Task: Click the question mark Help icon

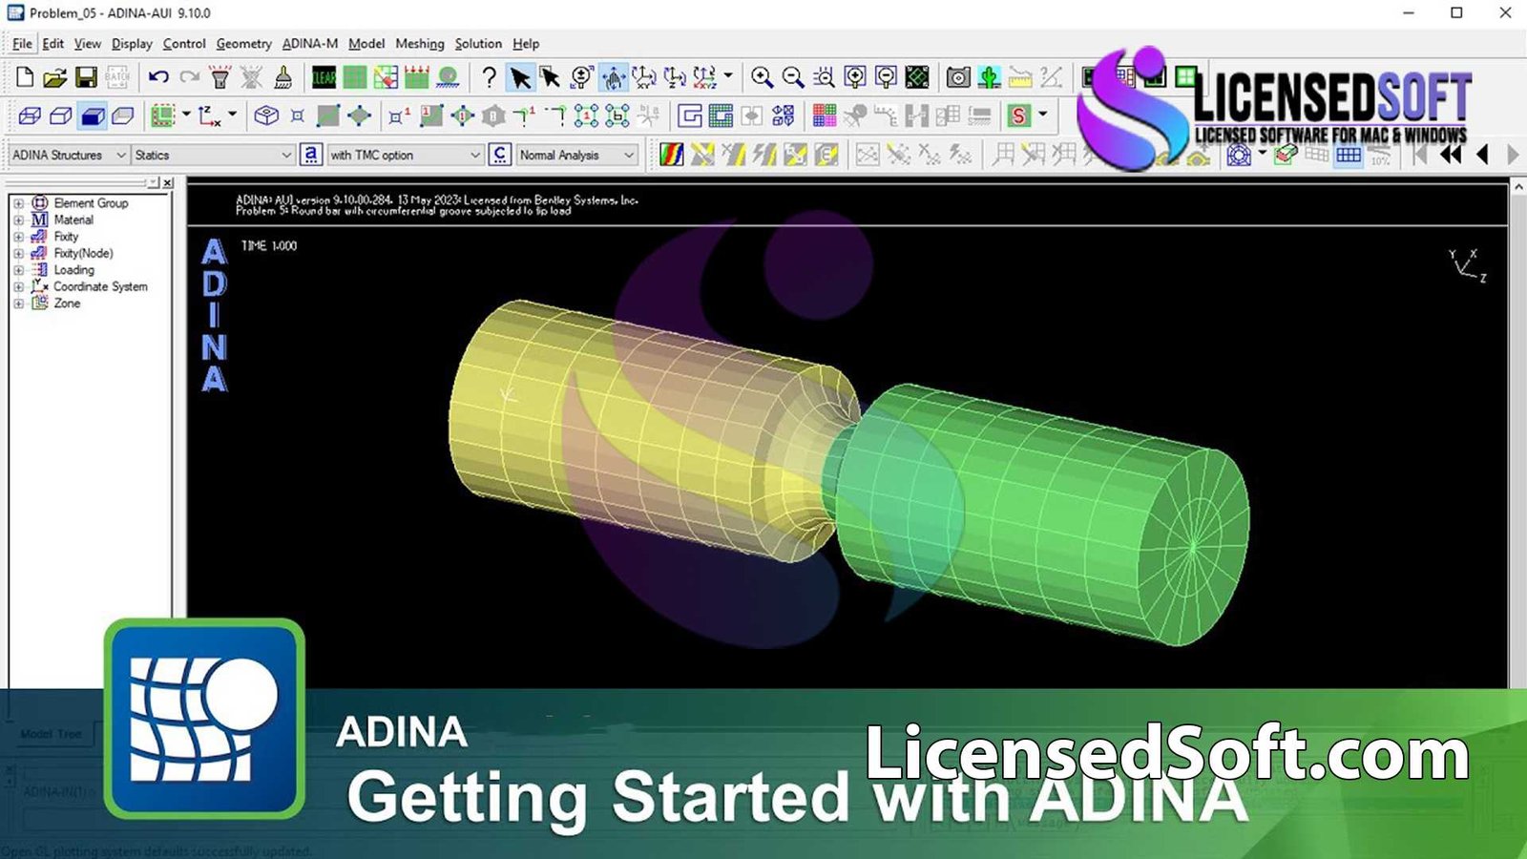Action: click(489, 77)
